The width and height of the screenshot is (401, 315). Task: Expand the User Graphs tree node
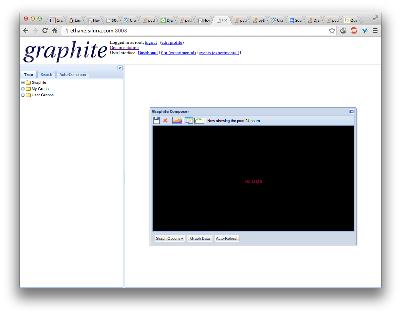coord(23,95)
